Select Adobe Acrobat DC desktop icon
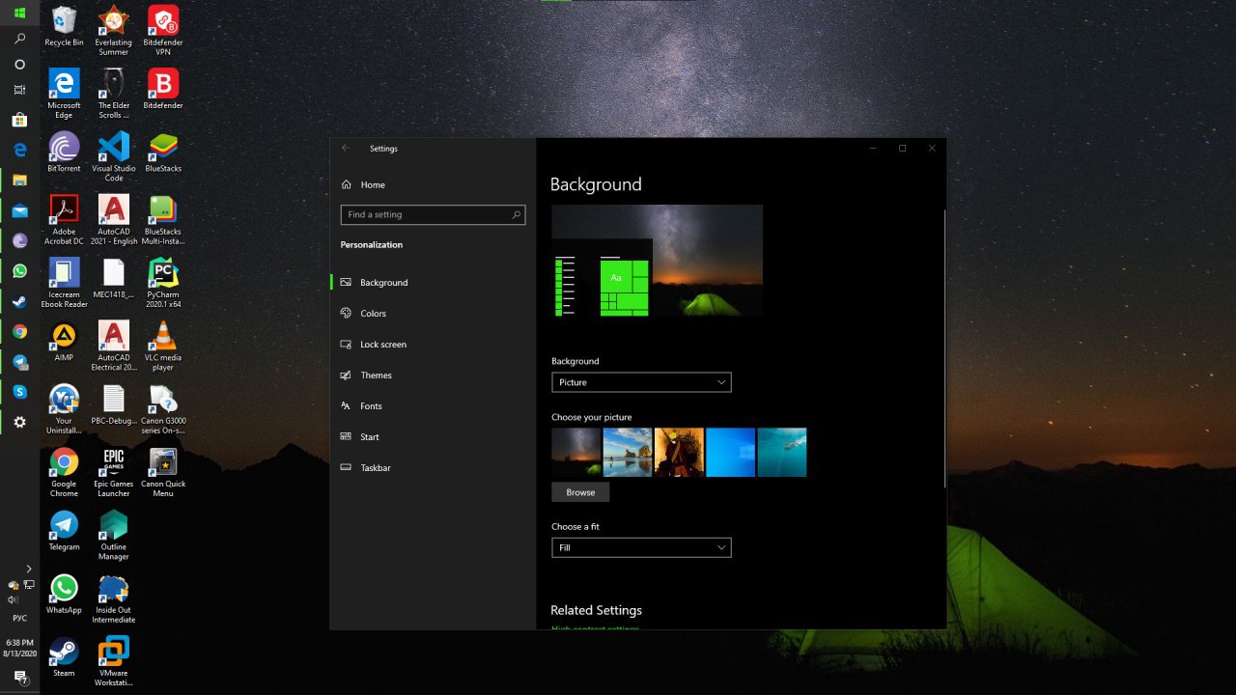1236x695 pixels. point(64,220)
